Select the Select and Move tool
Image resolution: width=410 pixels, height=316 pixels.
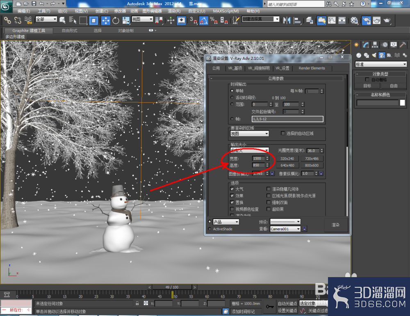[x=106, y=20]
